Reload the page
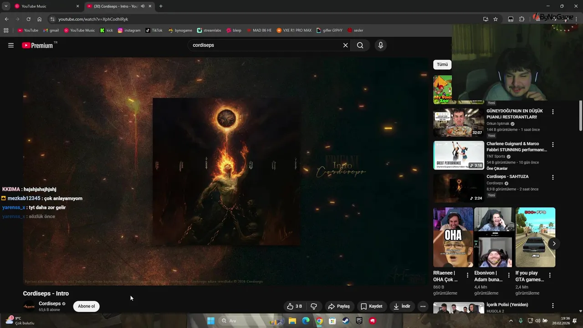583x328 pixels. [28, 19]
